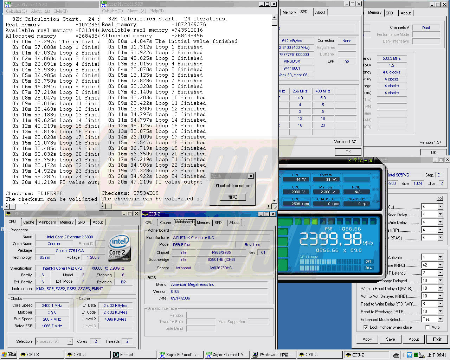Open the tWTR Write to Read Delayed dropdown
This screenshot has height=360, width=450.
[x=440, y=288]
